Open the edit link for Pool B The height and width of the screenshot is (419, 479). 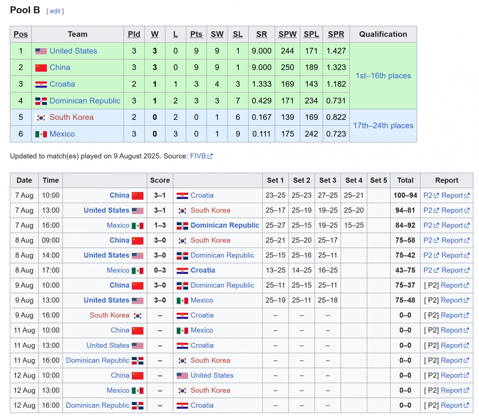pos(55,11)
